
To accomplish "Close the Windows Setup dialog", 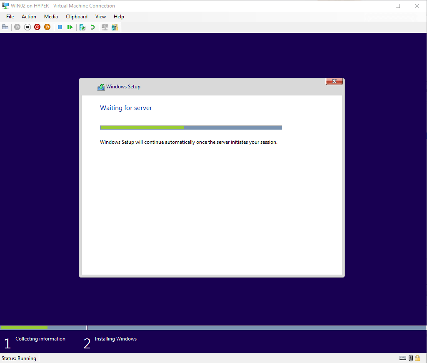I will pos(334,81).
